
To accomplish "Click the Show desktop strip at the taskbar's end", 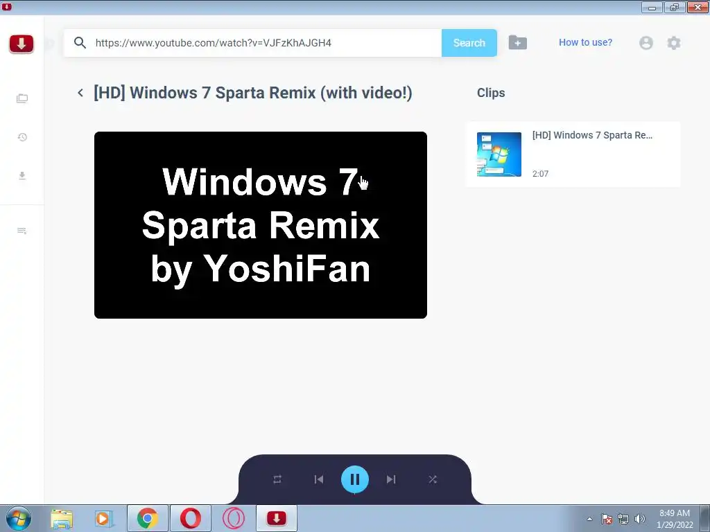I will [x=705, y=518].
